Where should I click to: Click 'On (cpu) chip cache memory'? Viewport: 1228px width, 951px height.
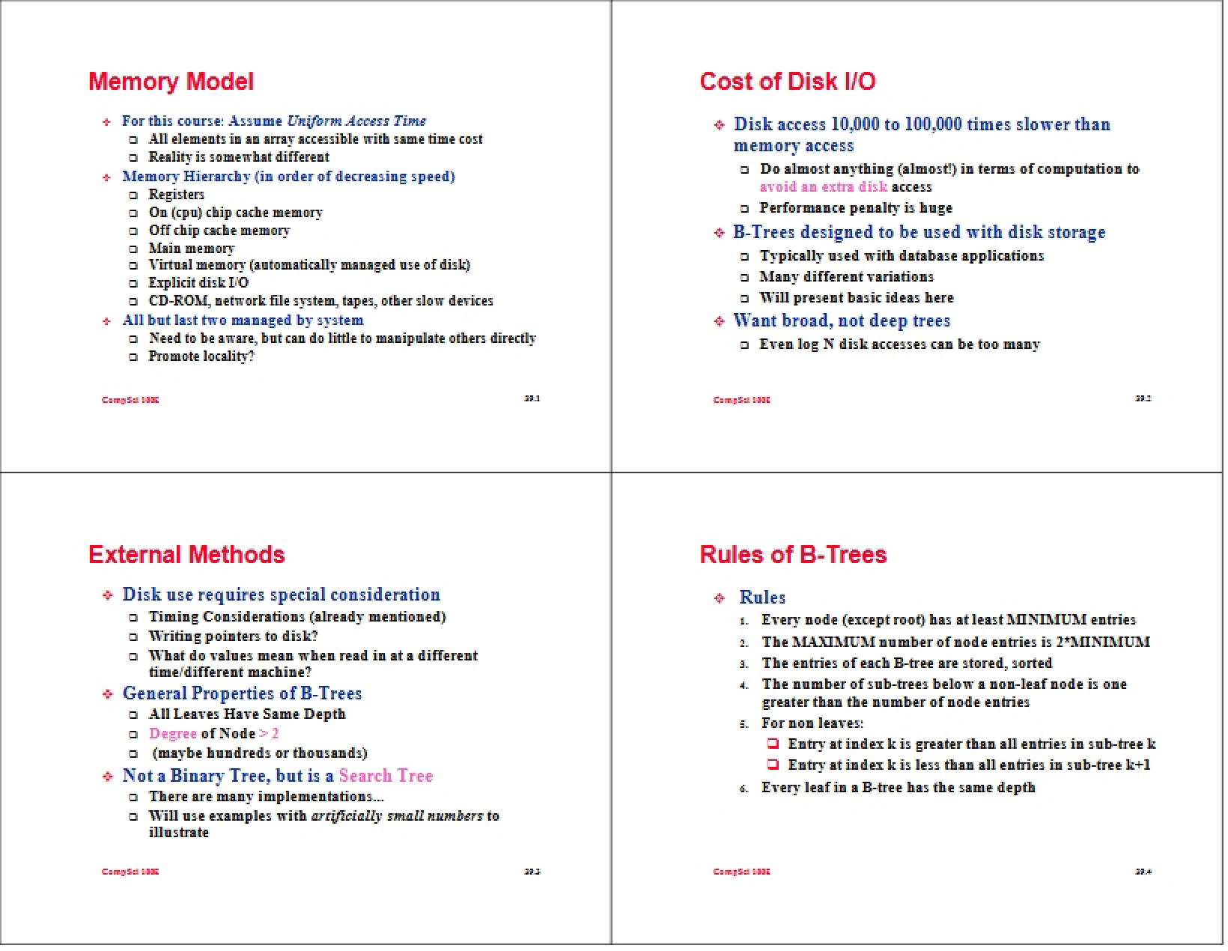pyautogui.click(x=235, y=213)
